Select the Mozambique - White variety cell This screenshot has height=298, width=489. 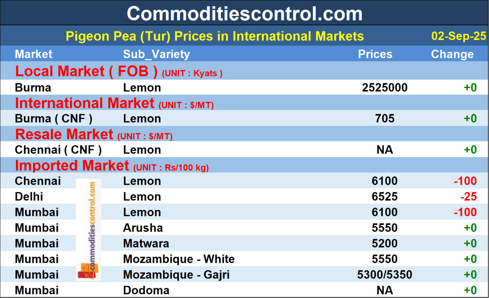[179, 259]
